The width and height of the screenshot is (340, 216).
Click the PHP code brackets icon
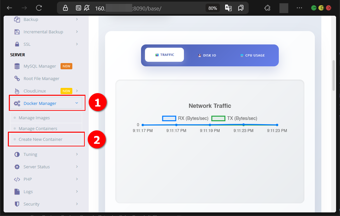click(x=17, y=179)
